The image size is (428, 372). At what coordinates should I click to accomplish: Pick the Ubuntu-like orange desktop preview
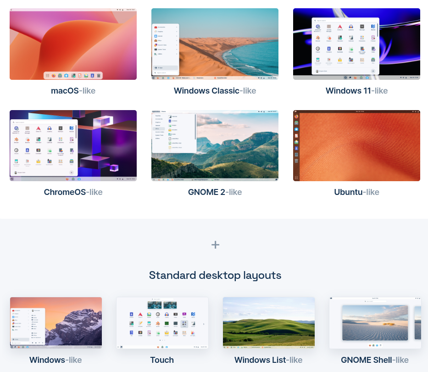pyautogui.click(x=356, y=145)
